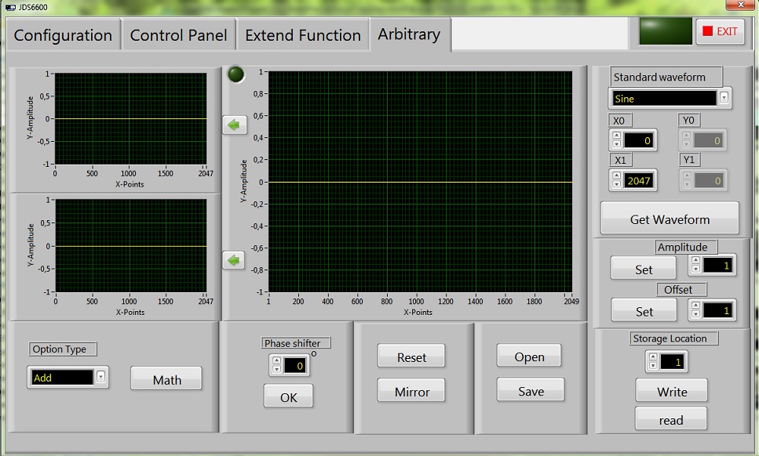Click the round green LED above main graph
The image size is (759, 456).
pos(235,74)
